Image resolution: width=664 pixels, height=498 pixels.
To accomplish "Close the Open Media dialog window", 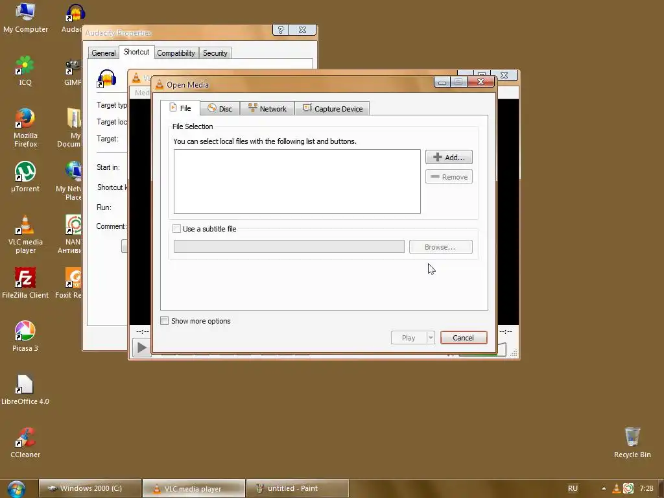I will 480,82.
